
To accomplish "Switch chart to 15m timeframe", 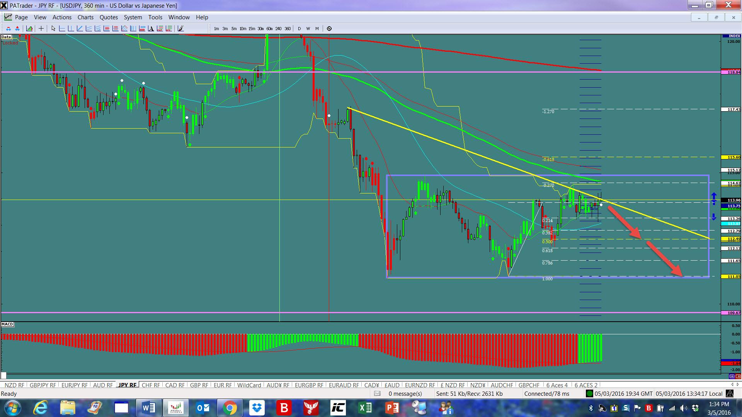I will (252, 29).
